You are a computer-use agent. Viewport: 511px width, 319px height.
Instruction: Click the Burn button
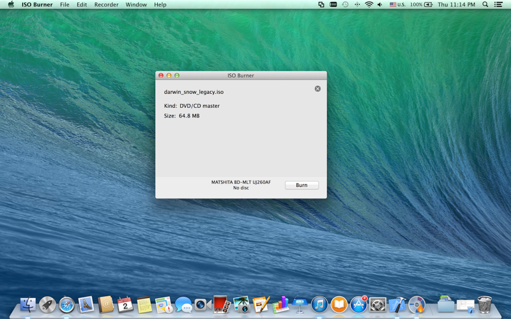(x=301, y=185)
